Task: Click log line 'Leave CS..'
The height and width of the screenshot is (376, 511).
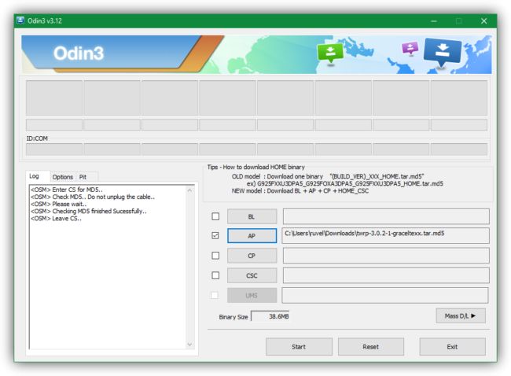Action: [x=56, y=219]
